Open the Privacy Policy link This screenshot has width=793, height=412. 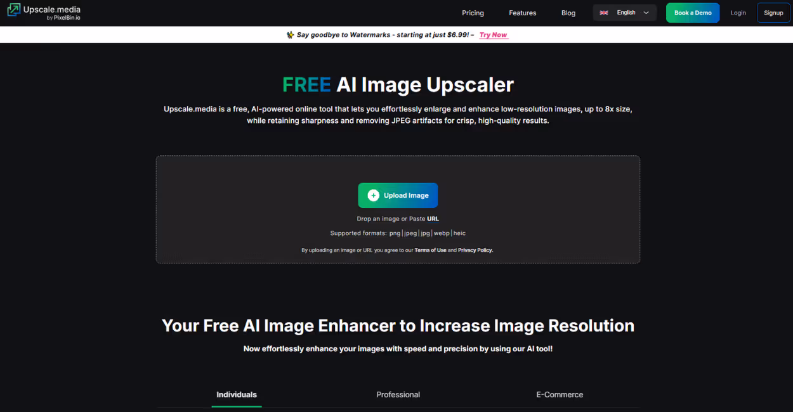pos(475,250)
